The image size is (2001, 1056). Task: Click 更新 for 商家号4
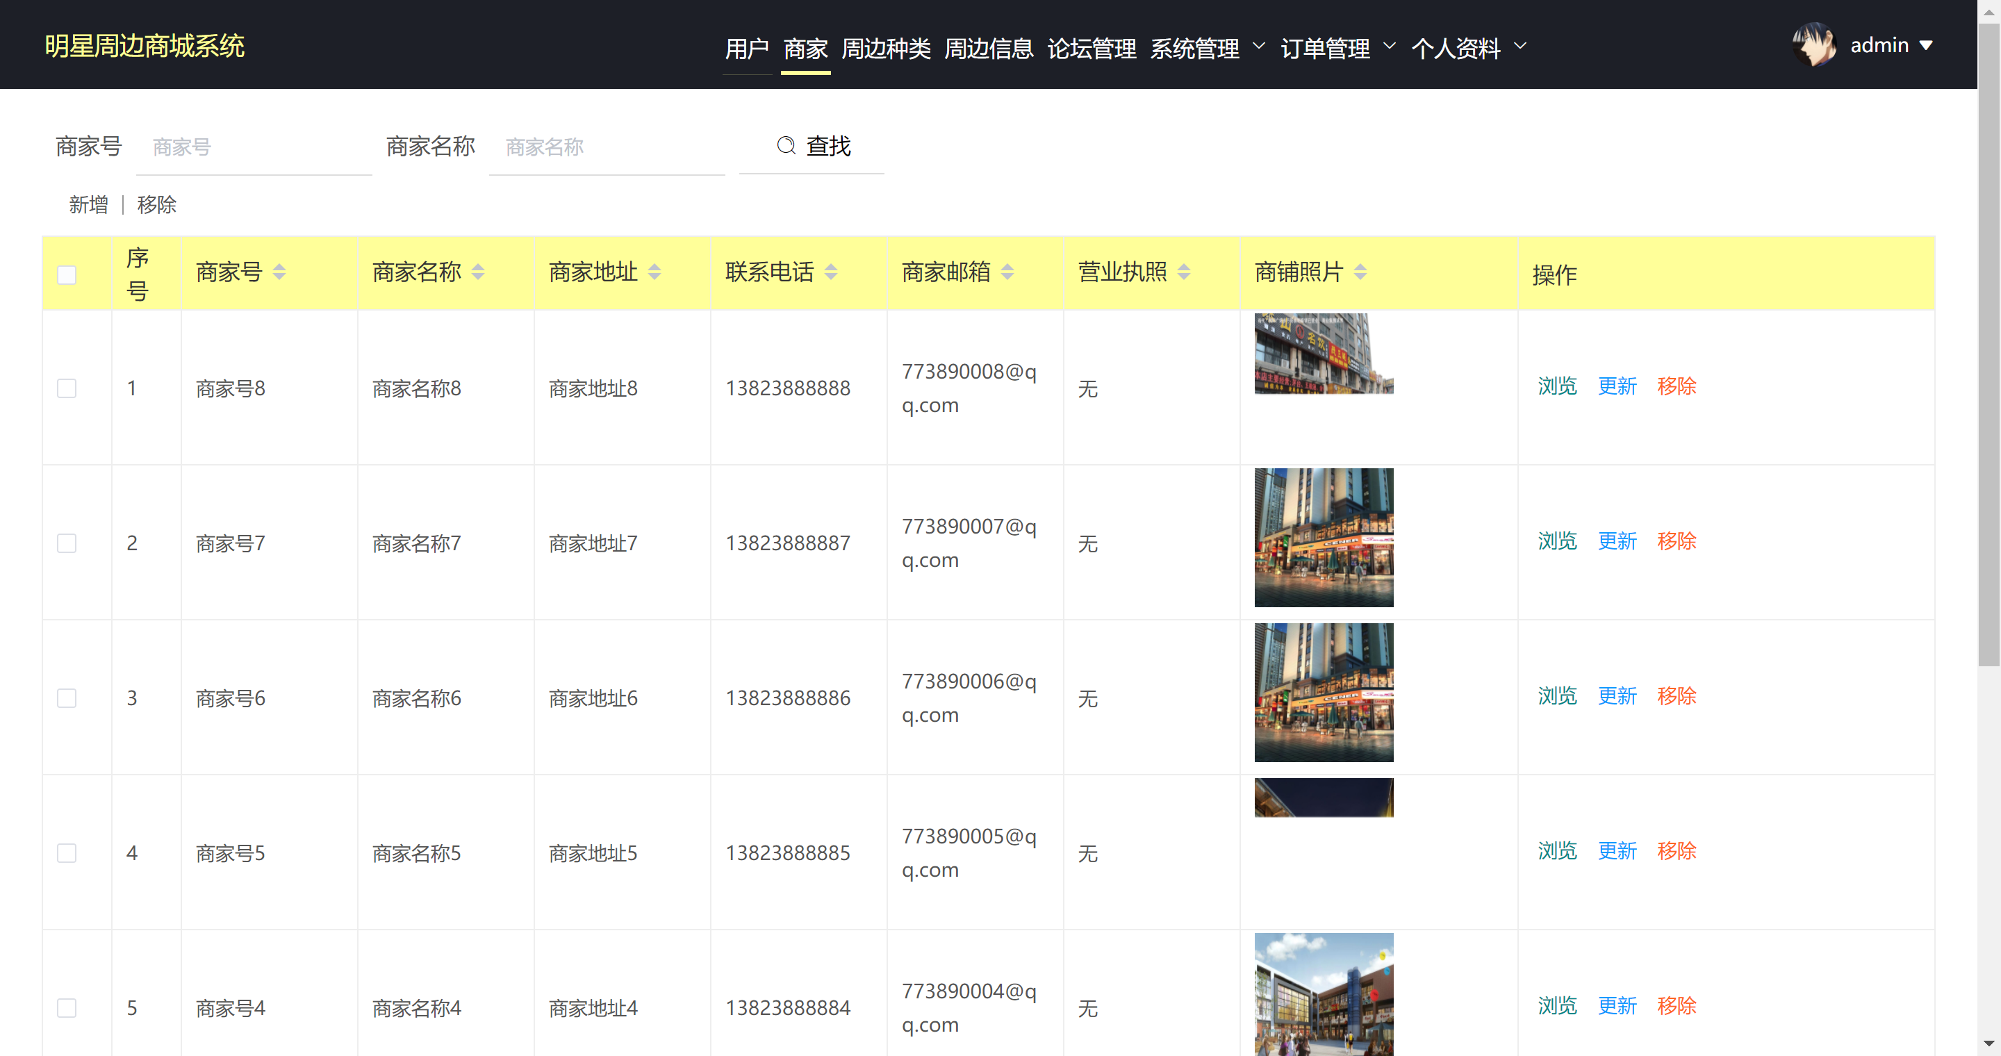1617,1005
